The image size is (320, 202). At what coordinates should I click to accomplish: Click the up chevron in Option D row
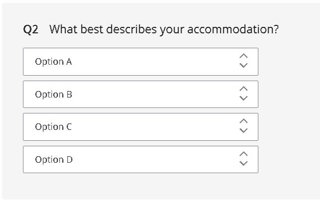point(243,154)
